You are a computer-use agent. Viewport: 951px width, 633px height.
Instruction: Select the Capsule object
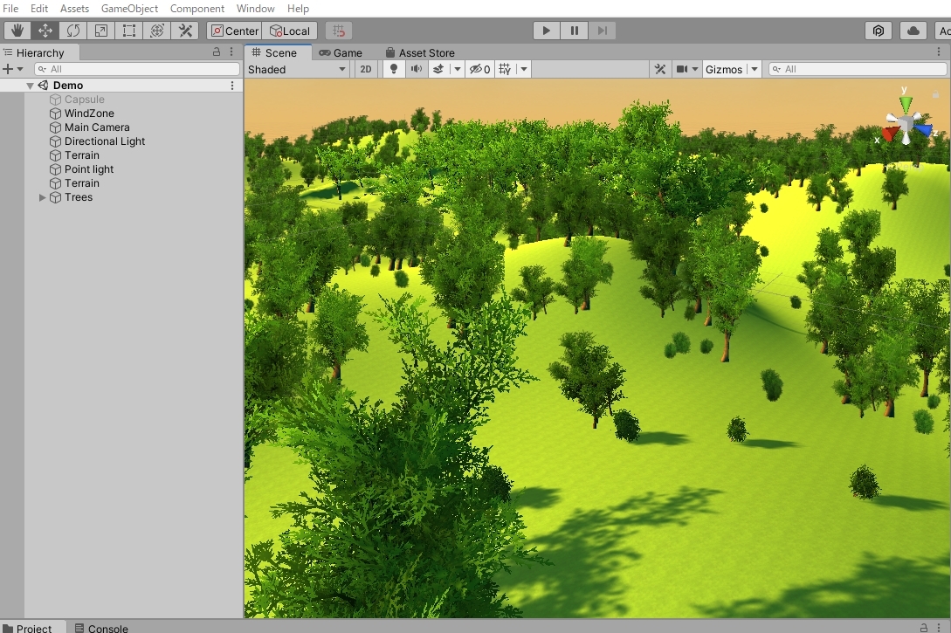coord(85,100)
